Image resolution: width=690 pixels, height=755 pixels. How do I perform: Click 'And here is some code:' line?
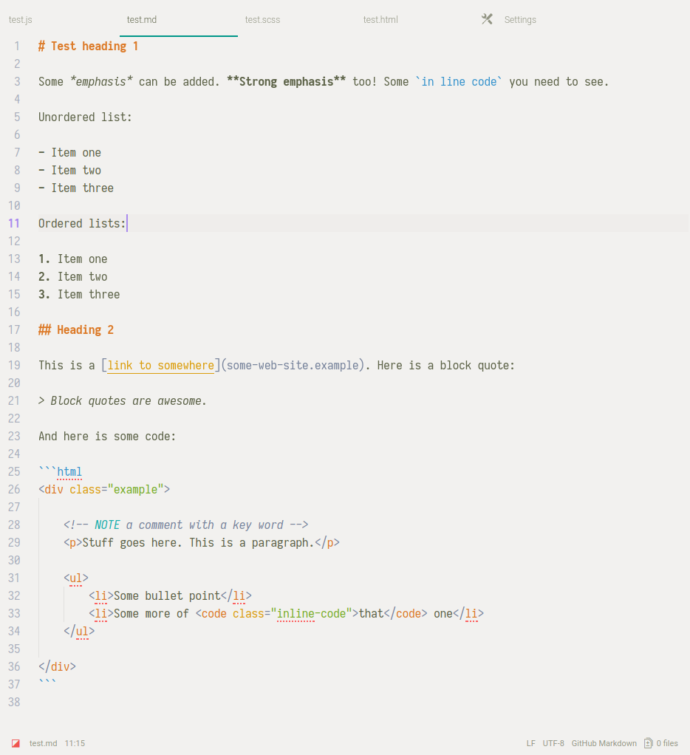click(x=107, y=437)
